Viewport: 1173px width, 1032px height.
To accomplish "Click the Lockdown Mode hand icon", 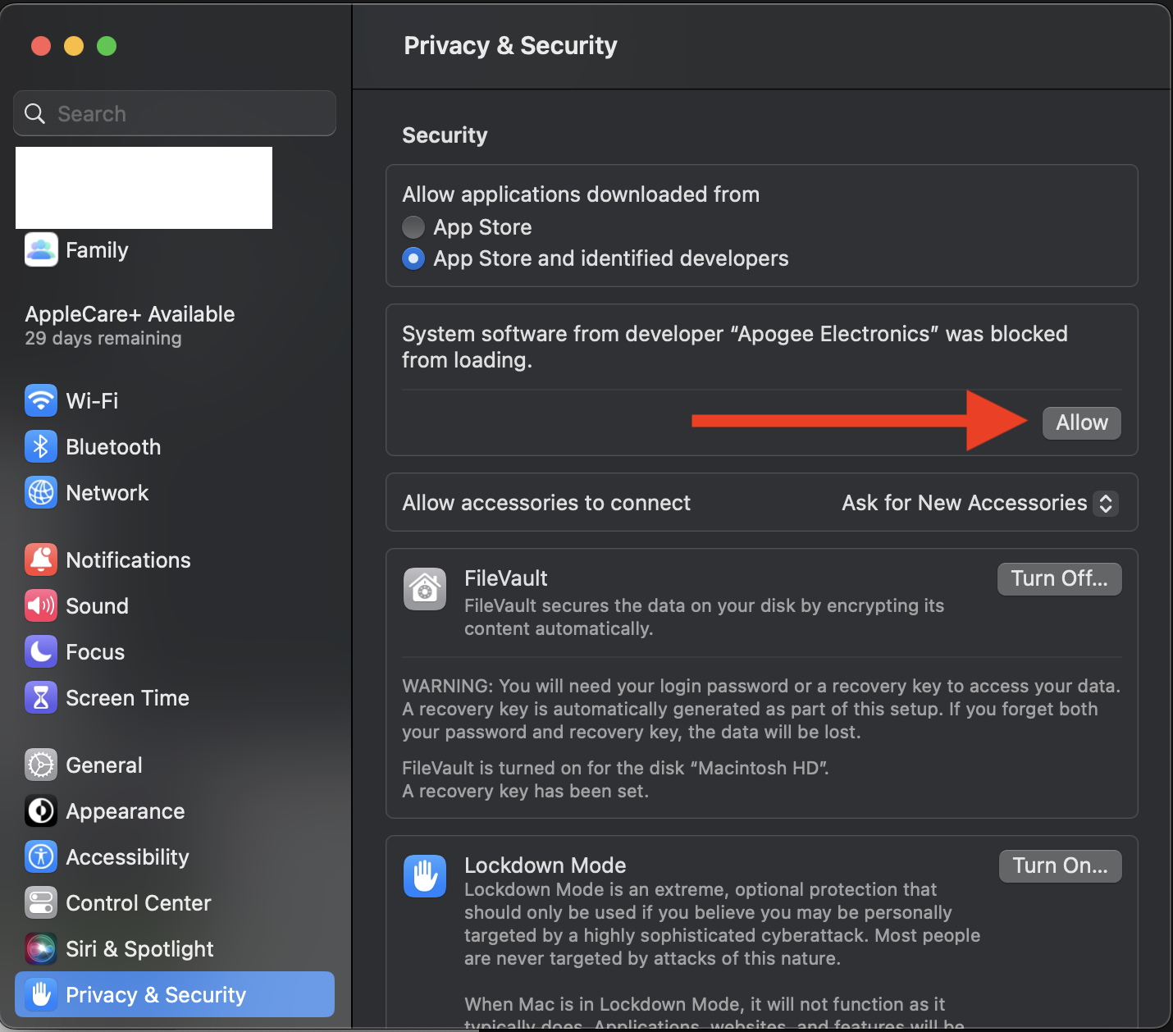I will click(x=424, y=876).
